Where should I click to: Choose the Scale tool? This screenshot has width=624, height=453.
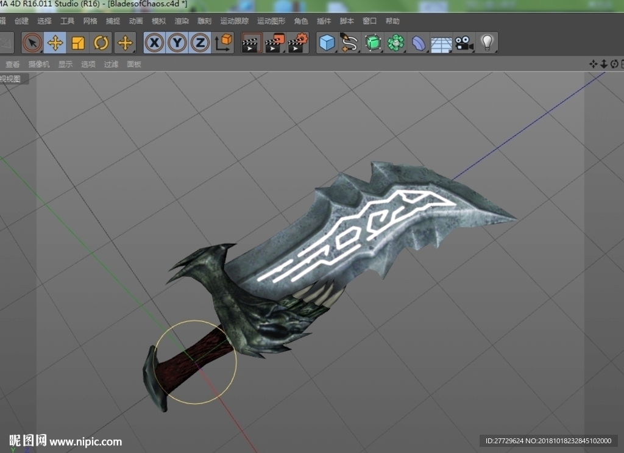(x=78, y=43)
